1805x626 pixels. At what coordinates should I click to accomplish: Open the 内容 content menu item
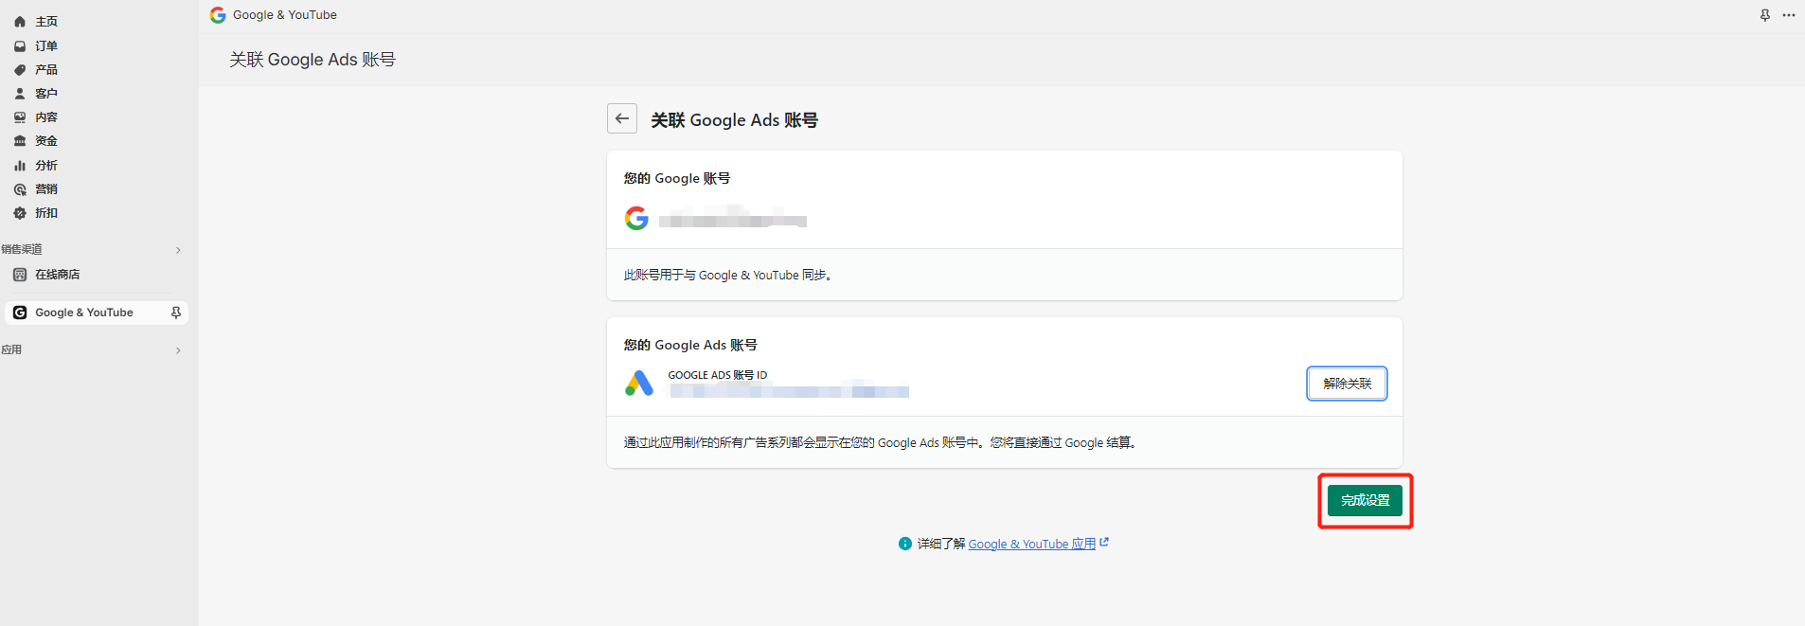(x=46, y=117)
